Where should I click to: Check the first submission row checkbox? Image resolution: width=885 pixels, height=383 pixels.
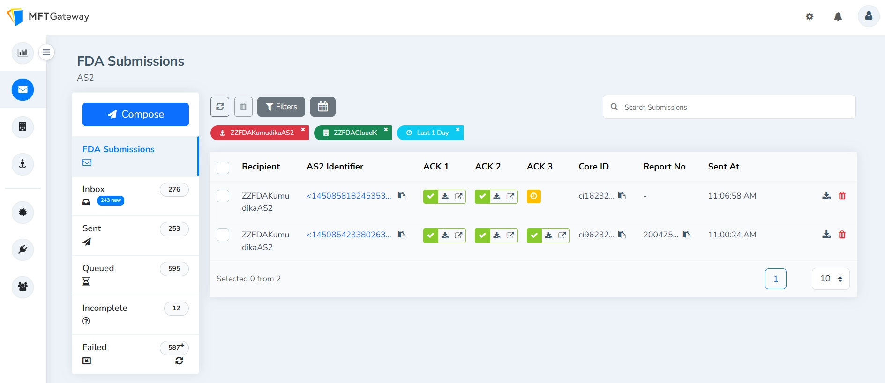223,196
